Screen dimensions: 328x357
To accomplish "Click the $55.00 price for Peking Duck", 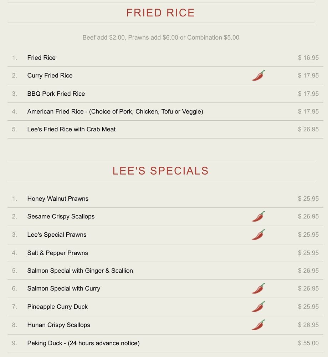I will (x=308, y=343).
